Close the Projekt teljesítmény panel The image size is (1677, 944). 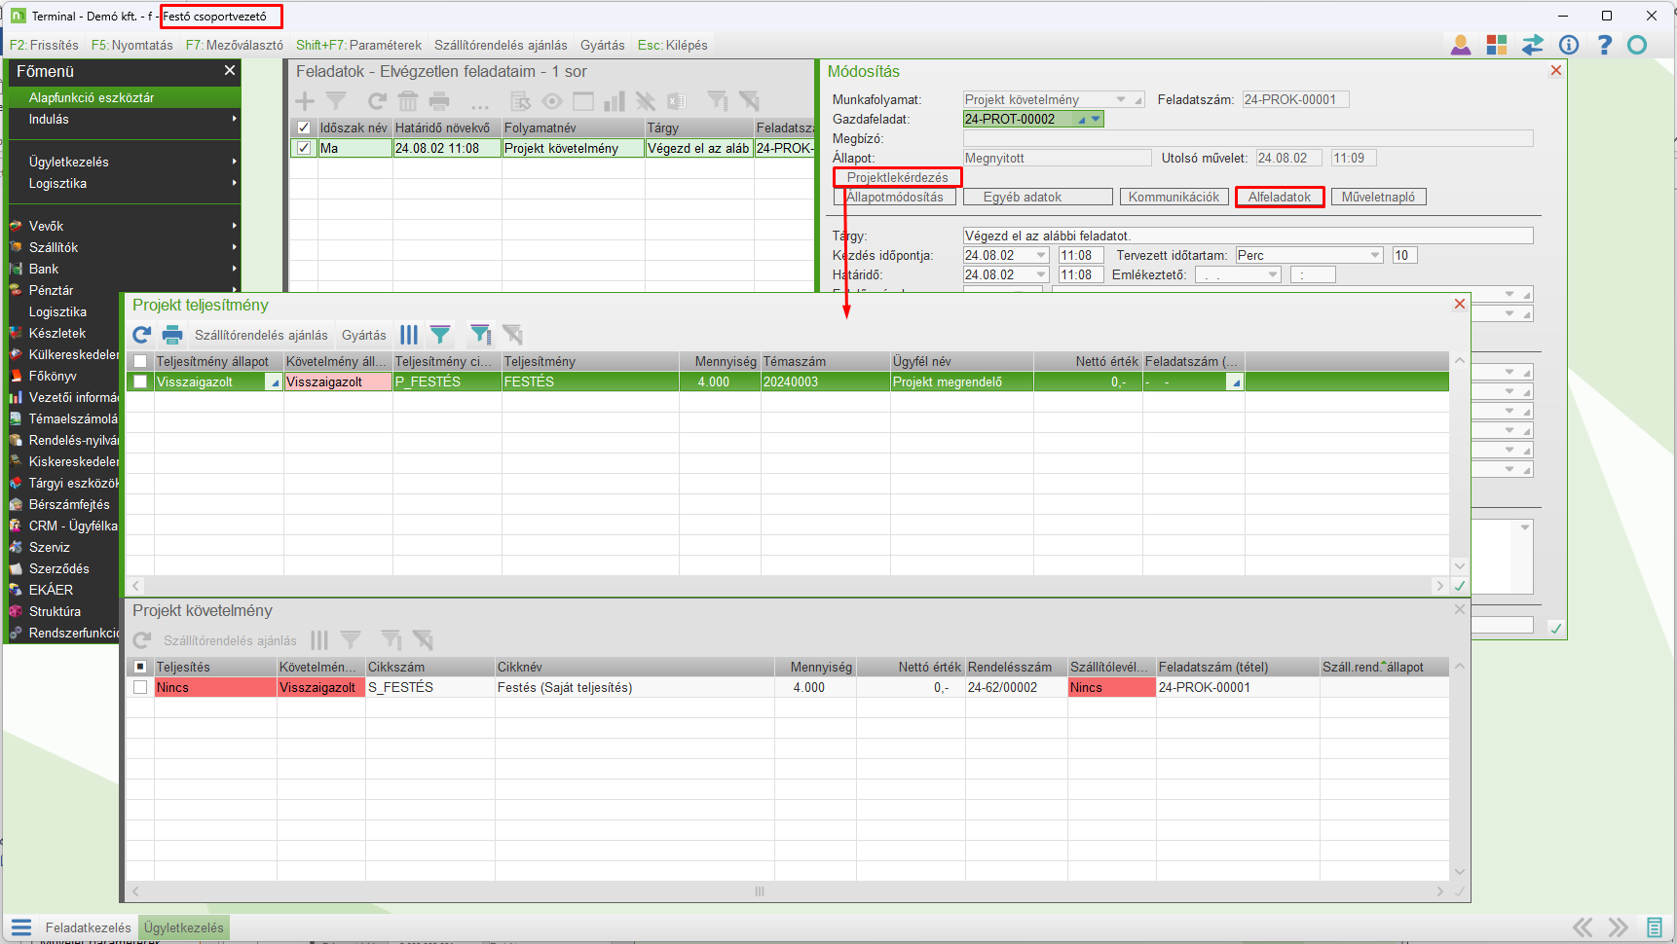pyautogui.click(x=1459, y=305)
